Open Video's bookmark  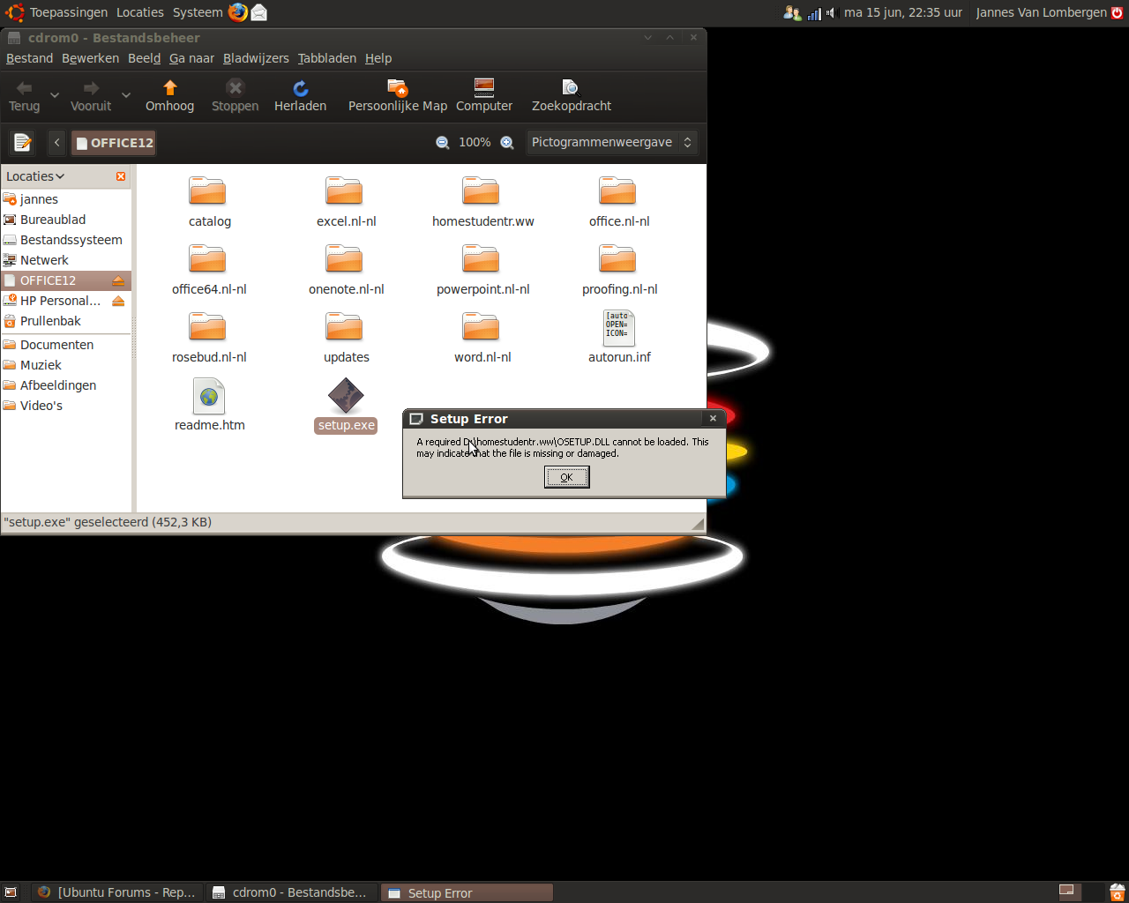tap(66, 406)
